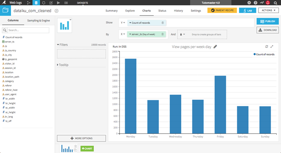
Task: Toggle Count of records legend entry
Action: click(x=264, y=54)
